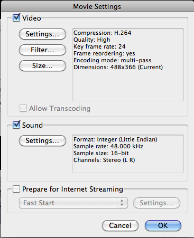This screenshot has height=238, width=194.
Task: Uncheck the Sound checkbox
Action: [x=16, y=125]
